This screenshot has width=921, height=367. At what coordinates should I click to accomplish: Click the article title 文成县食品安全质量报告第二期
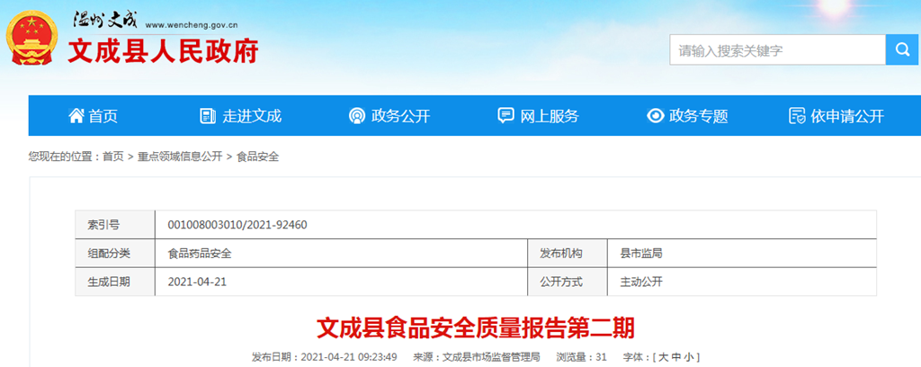click(476, 328)
